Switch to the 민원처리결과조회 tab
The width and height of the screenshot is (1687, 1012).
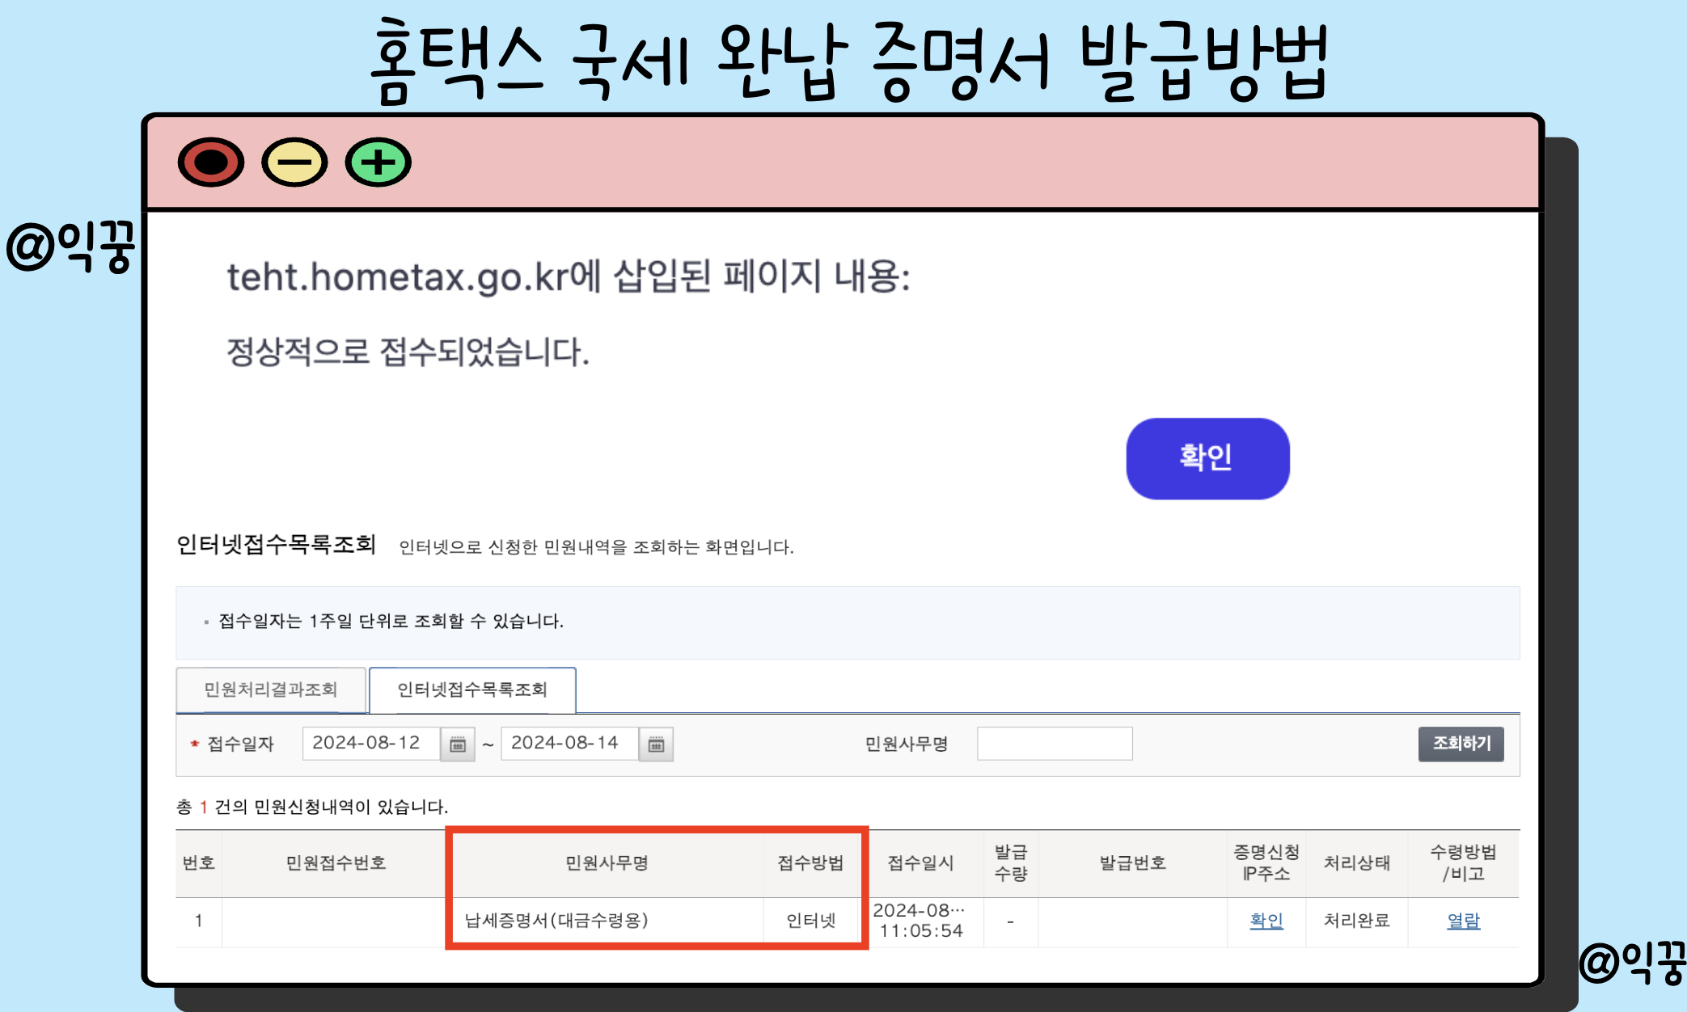271,689
